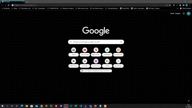Open the App Help Desk shortcut

coord(118,52)
